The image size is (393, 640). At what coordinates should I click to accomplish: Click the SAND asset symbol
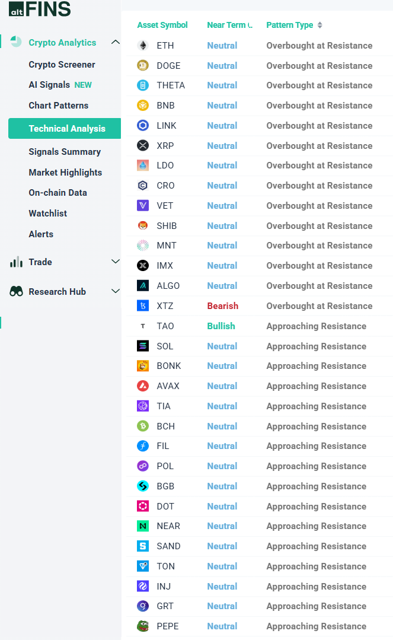coord(168,546)
